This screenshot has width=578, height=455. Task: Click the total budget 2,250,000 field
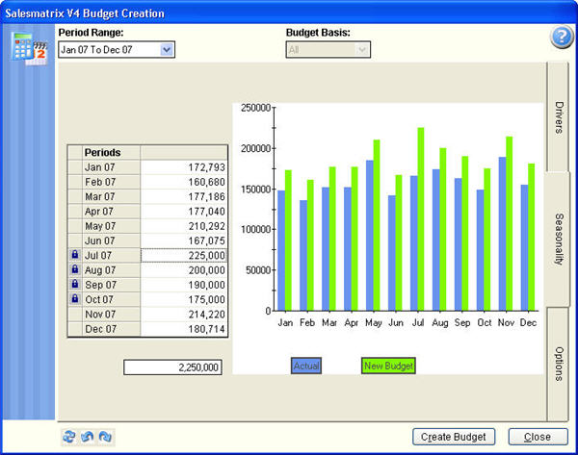point(173,367)
